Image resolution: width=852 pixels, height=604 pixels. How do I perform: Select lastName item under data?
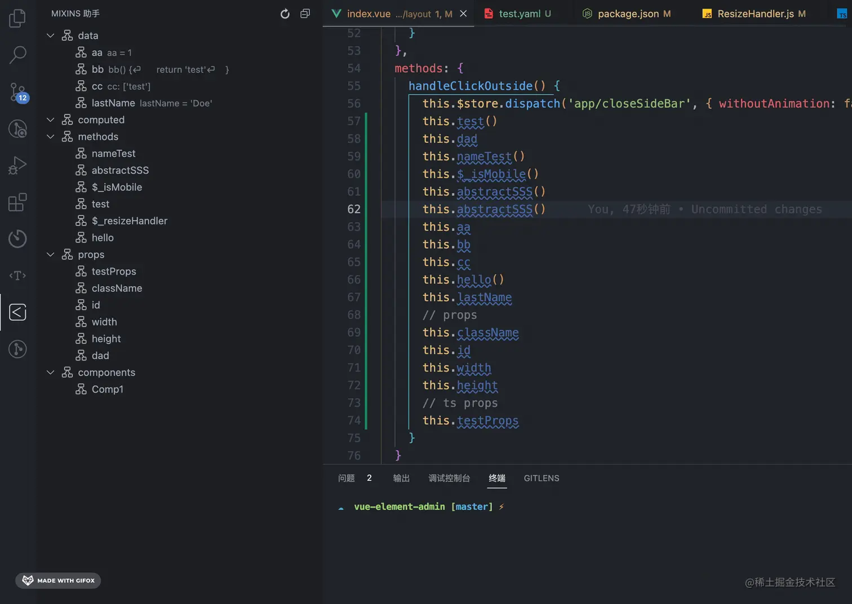(179, 103)
